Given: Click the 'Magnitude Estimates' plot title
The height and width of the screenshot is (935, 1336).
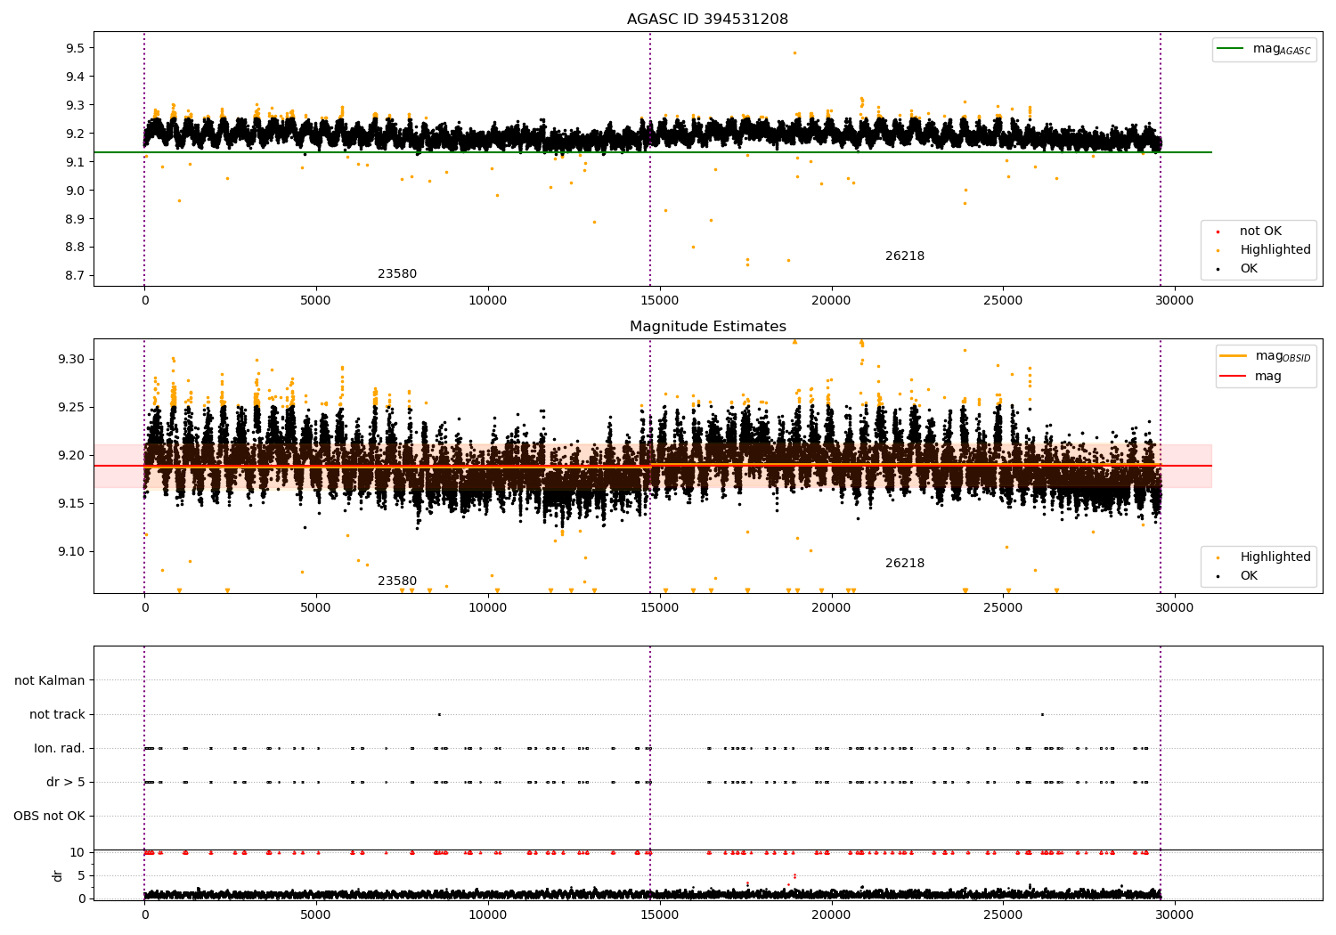Looking at the screenshot, I should (x=707, y=327).
